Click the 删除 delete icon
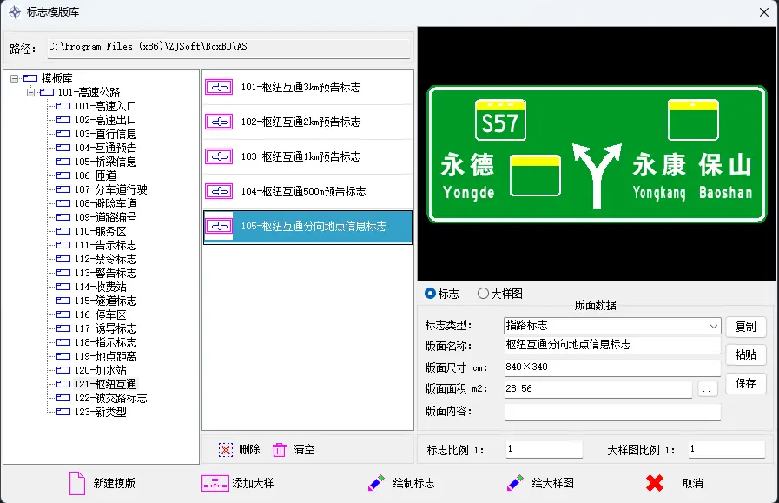Viewport: 779px width, 503px height. 226,449
